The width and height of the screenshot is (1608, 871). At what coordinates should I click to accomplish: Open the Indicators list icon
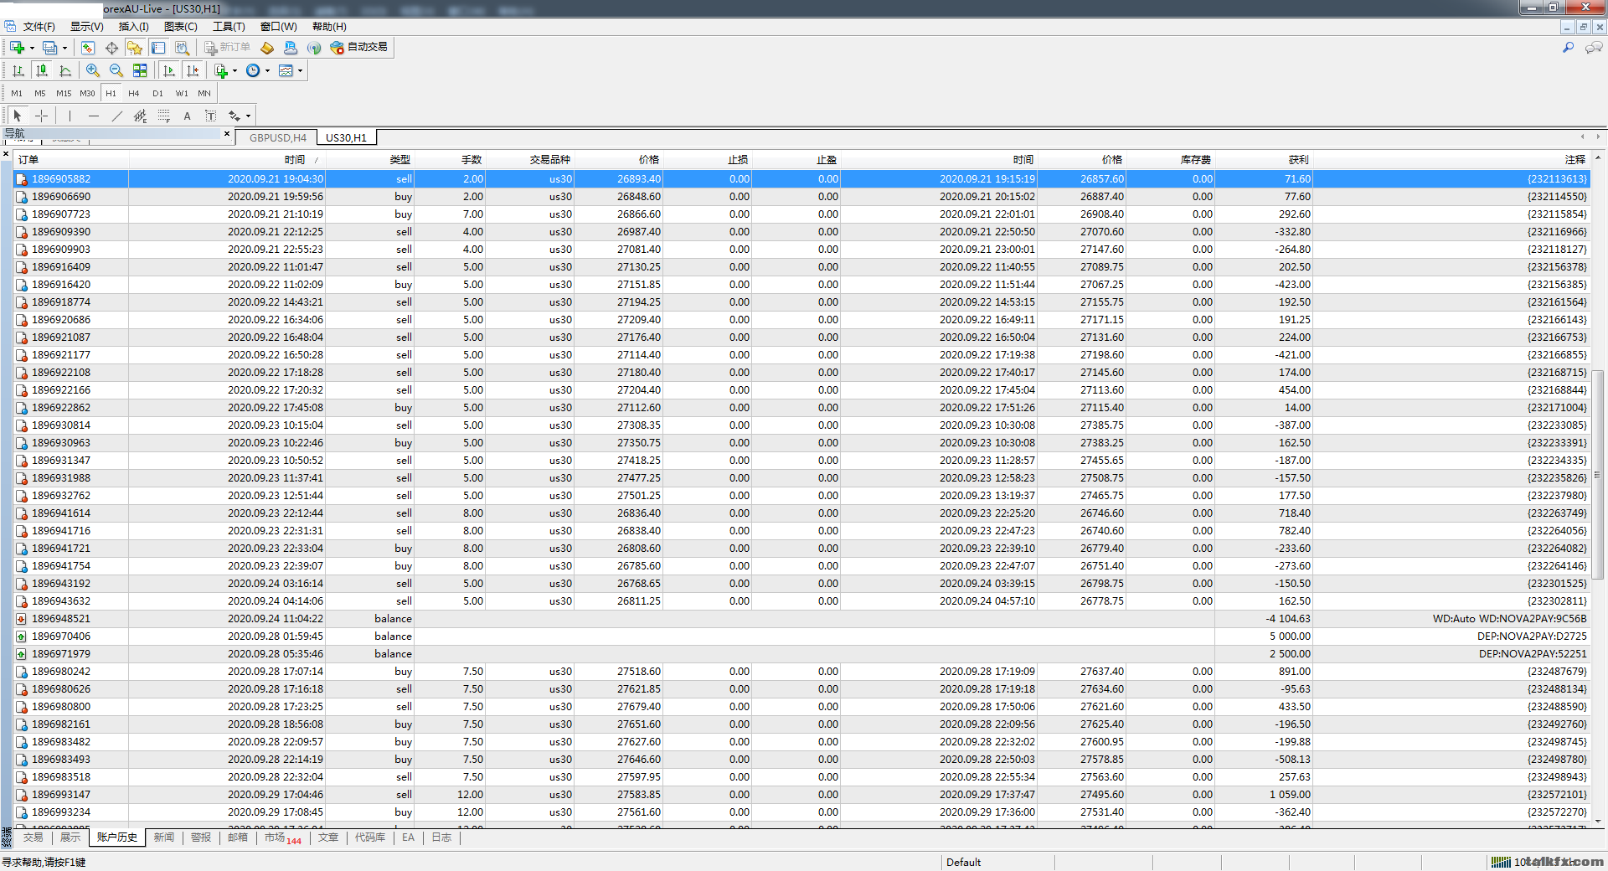[221, 71]
